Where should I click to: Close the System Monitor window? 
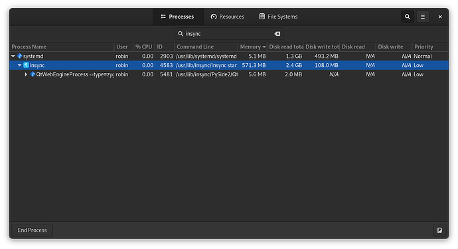pos(440,17)
